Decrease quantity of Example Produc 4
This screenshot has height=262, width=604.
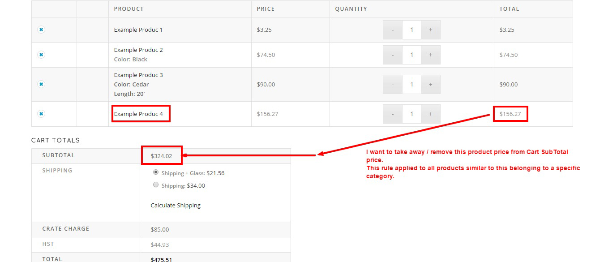[393, 114]
